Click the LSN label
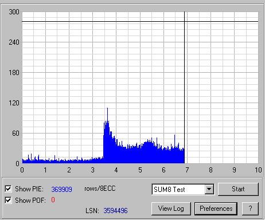Screen dimensions: 265x220 (x=92, y=211)
